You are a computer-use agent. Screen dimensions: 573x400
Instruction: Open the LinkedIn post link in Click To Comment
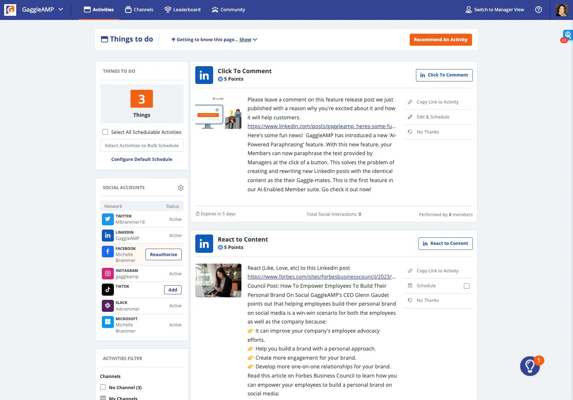(x=322, y=126)
